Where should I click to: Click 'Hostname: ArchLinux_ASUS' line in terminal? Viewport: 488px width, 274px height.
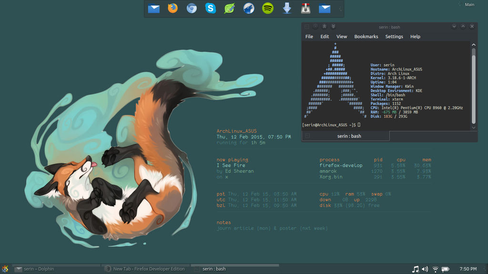(396, 69)
